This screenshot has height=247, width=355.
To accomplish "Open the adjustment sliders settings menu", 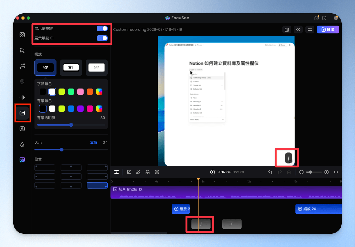I will pyautogui.click(x=310, y=30).
